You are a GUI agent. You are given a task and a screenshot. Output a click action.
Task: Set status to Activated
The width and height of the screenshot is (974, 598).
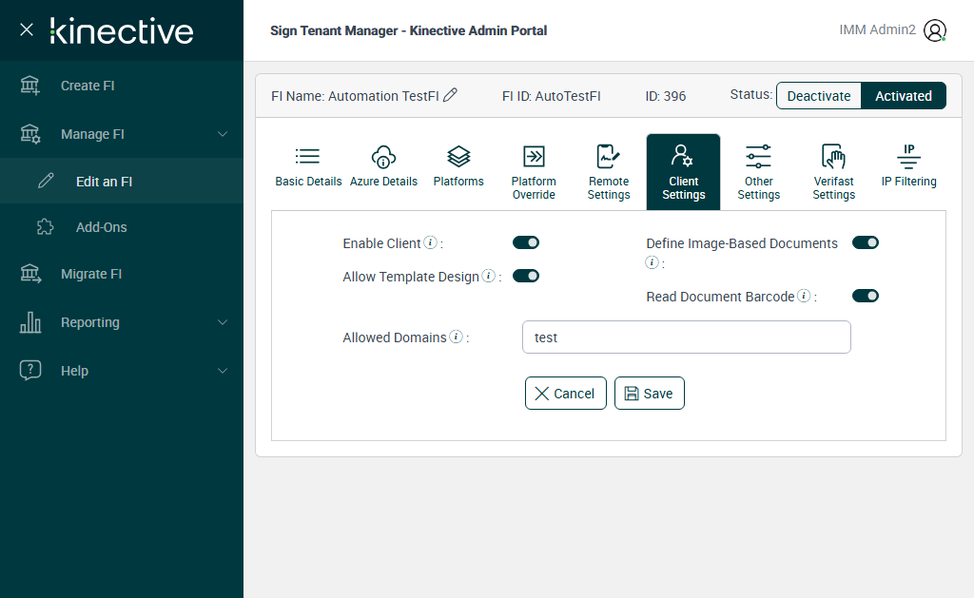[904, 96]
